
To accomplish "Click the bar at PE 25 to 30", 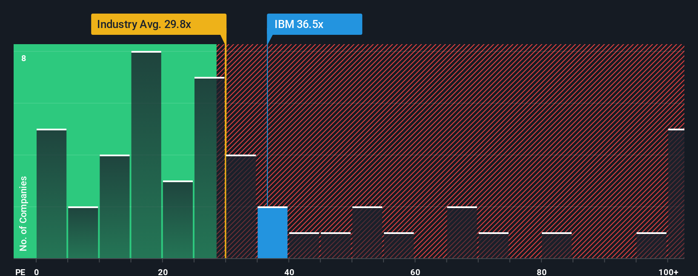I will 209,168.
